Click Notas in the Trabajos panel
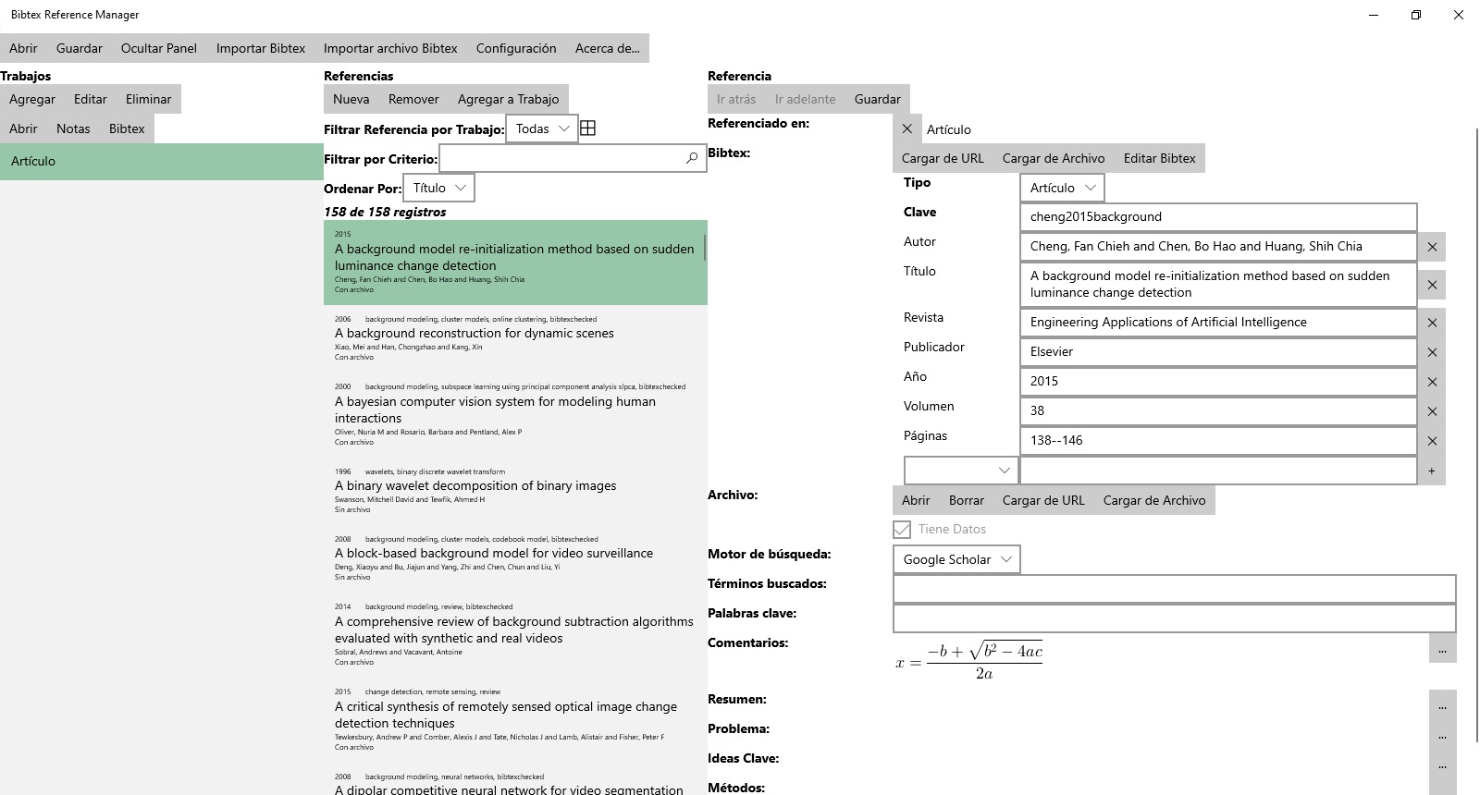1480x795 pixels. [73, 128]
